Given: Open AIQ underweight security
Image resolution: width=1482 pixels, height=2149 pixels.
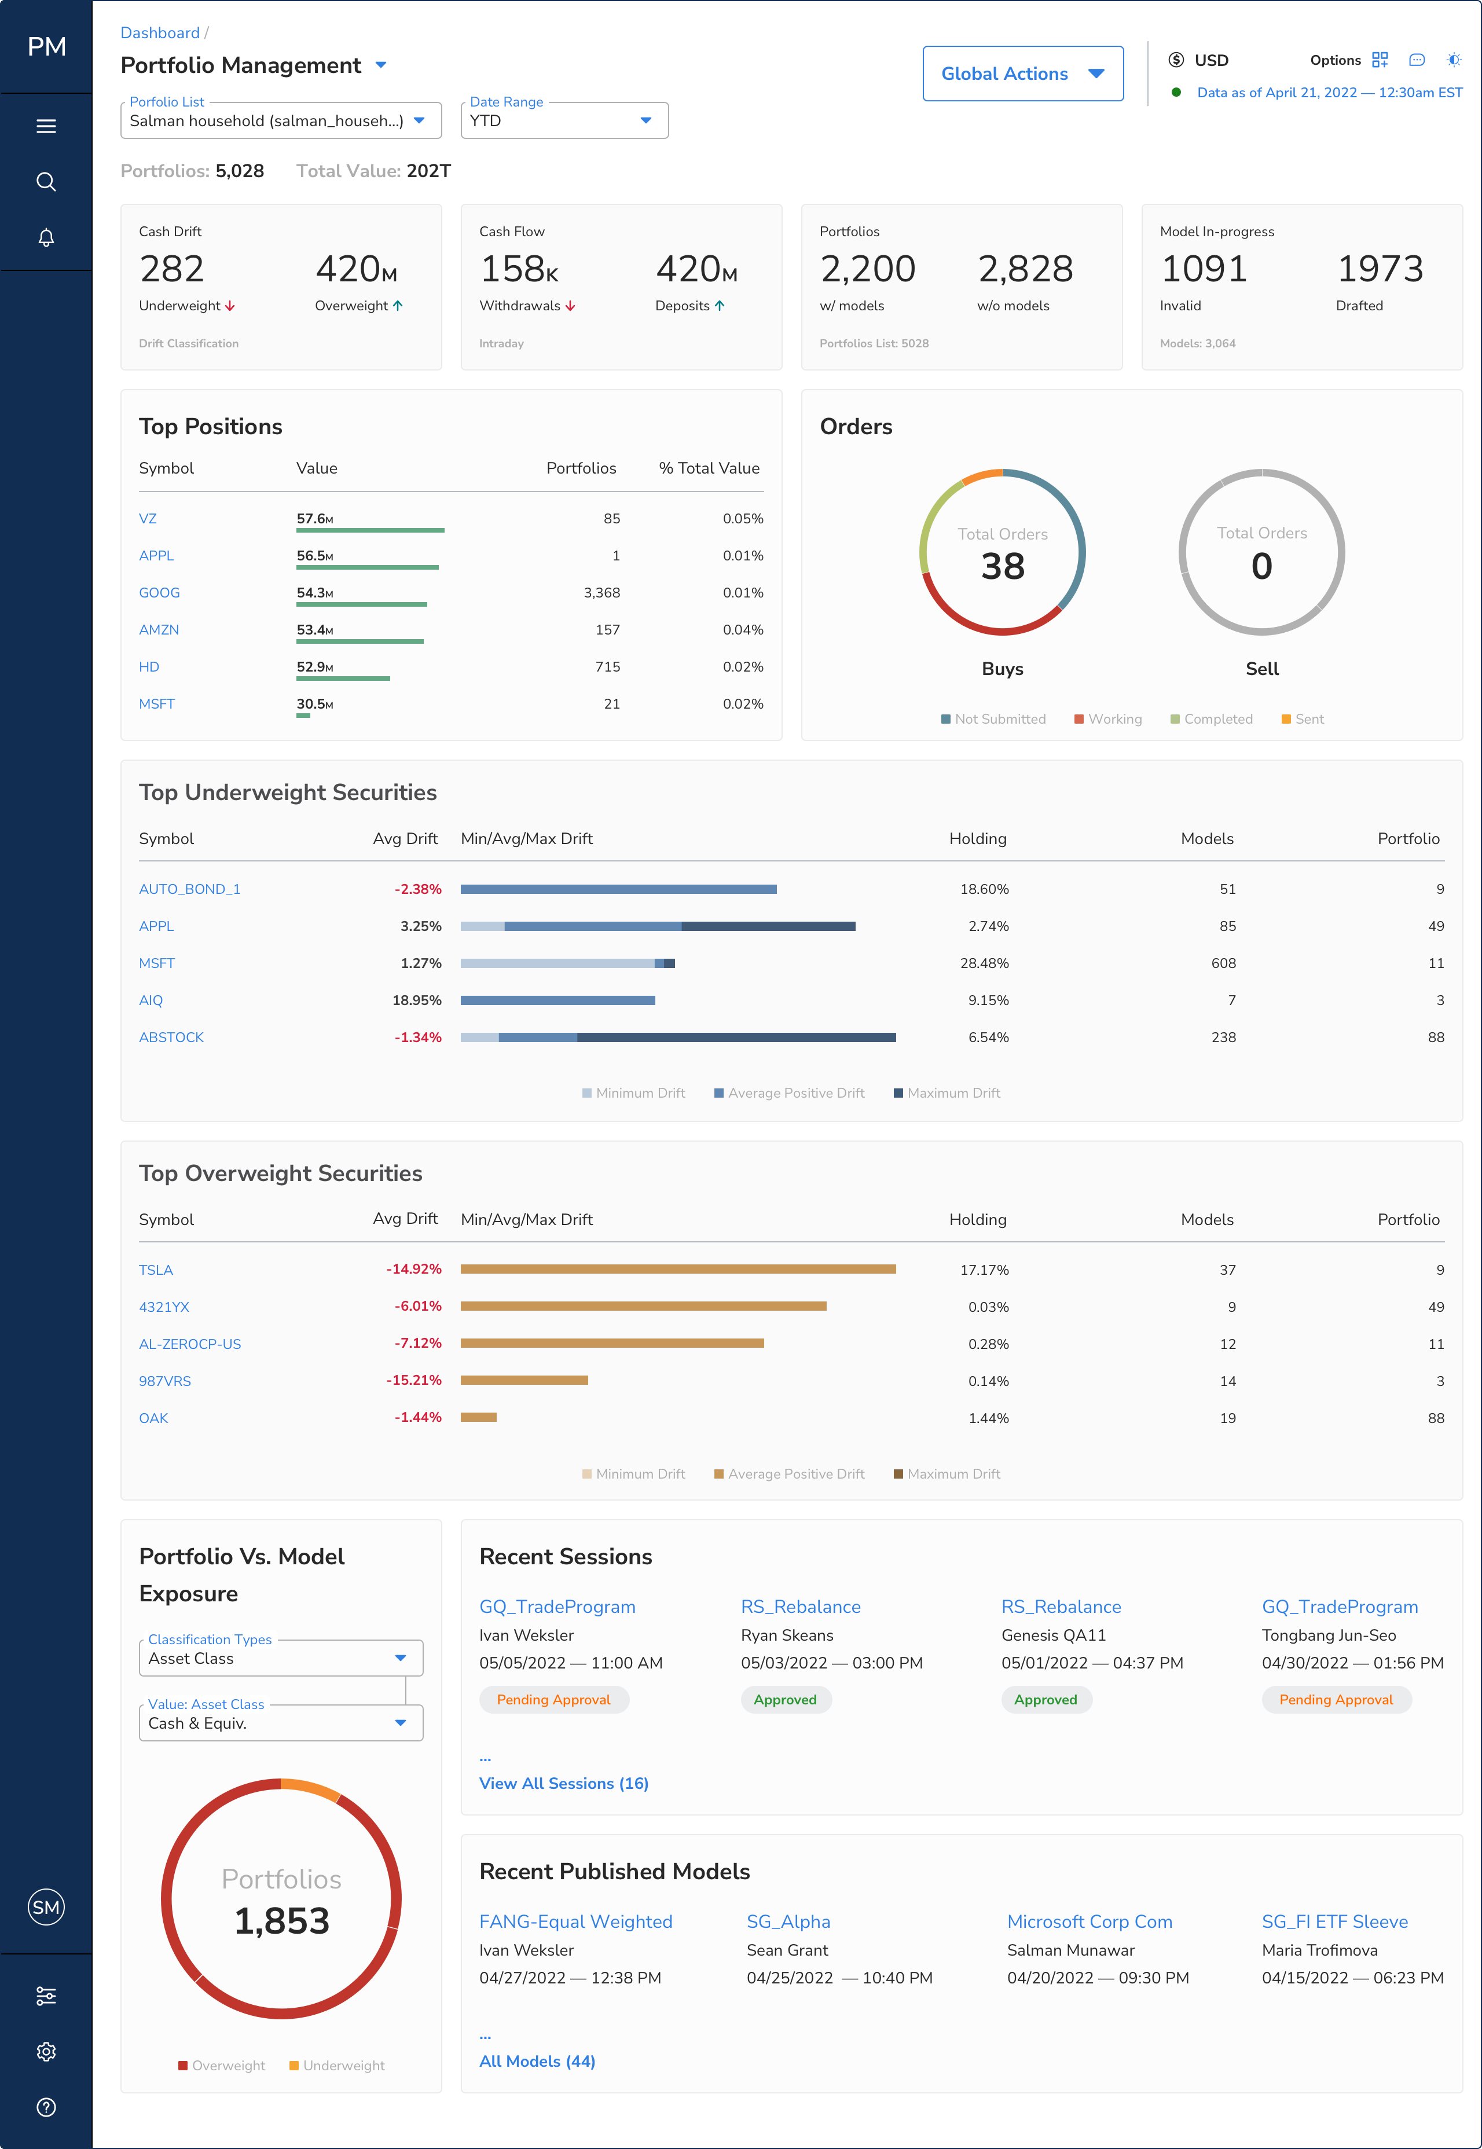Looking at the screenshot, I should tap(151, 1001).
